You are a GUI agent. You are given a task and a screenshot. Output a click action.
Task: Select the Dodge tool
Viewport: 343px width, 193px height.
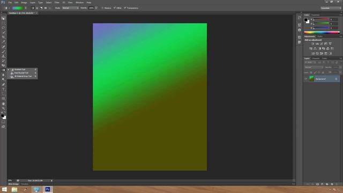(3, 80)
